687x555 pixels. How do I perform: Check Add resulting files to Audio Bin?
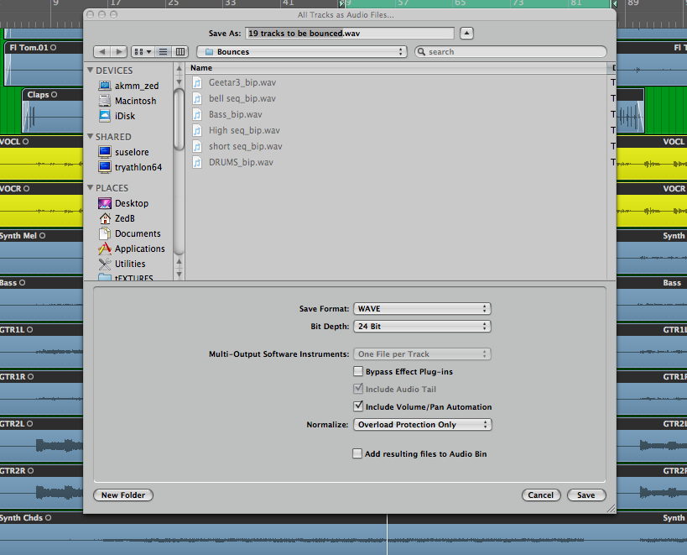pyautogui.click(x=357, y=453)
